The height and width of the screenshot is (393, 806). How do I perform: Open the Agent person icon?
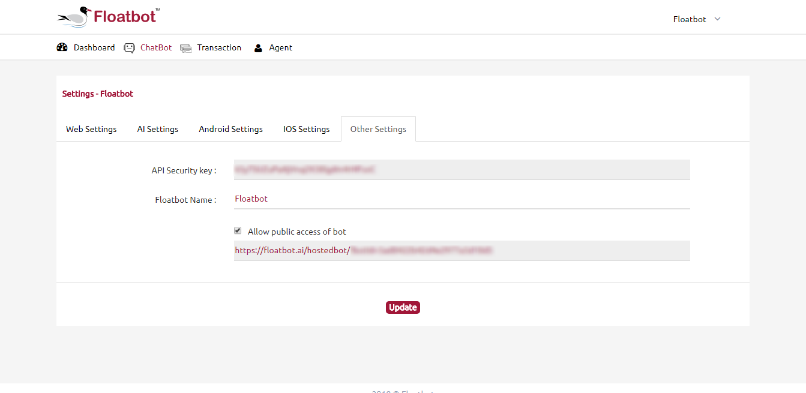point(258,47)
